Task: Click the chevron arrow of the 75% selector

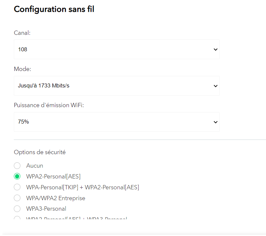Action: click(x=216, y=122)
